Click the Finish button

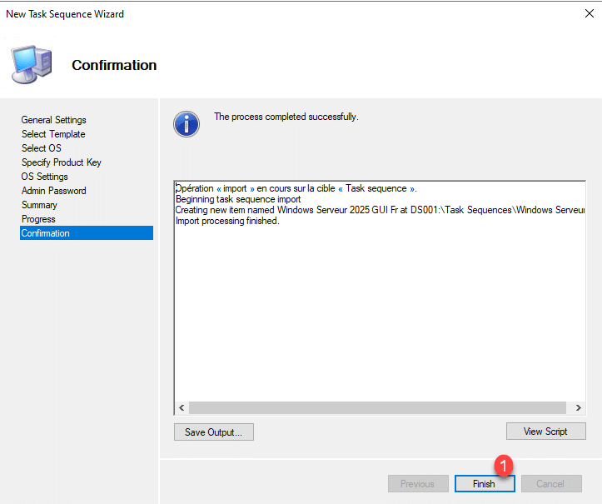coord(484,484)
